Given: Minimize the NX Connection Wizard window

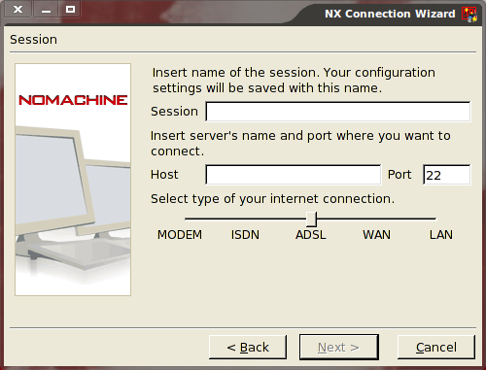Looking at the screenshot, I should tap(46, 10).
